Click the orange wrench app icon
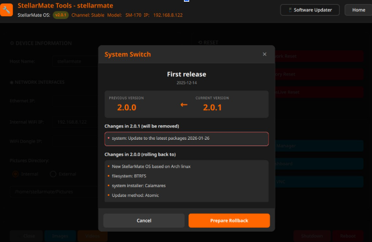 click(x=6, y=10)
